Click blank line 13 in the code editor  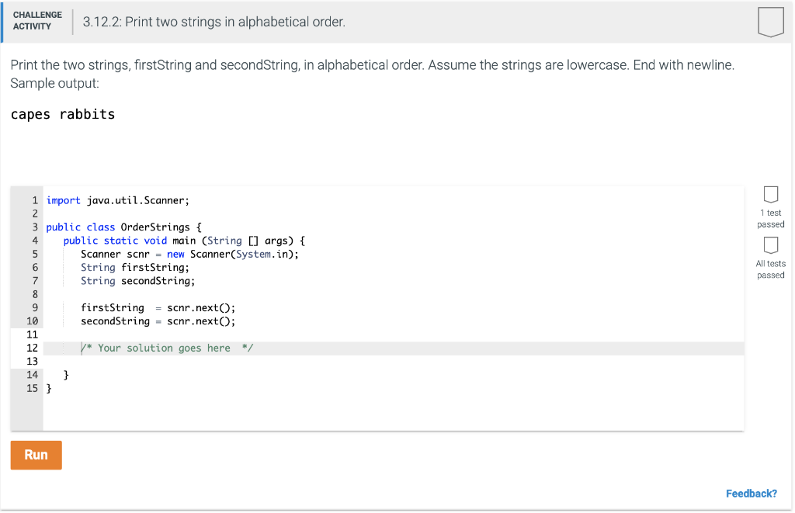coord(116,361)
